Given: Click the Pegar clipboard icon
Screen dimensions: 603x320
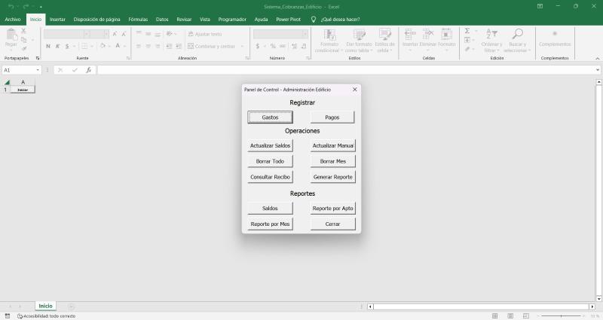Looking at the screenshot, I should tap(11, 35).
